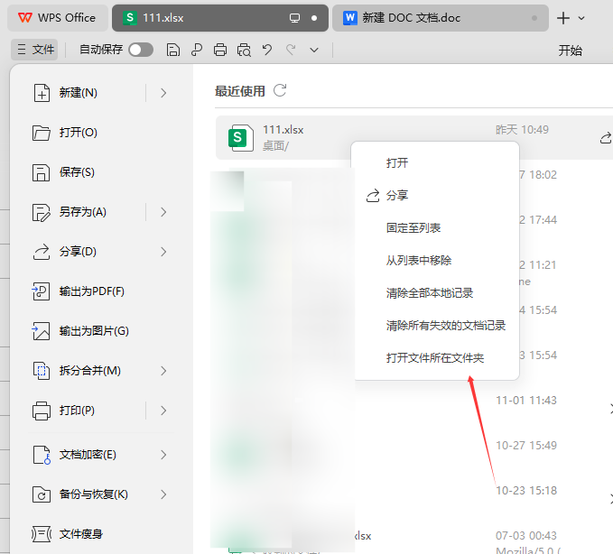The width and height of the screenshot is (613, 554).
Task: Expand the quick access toolbar dropdown
Action: (x=314, y=50)
